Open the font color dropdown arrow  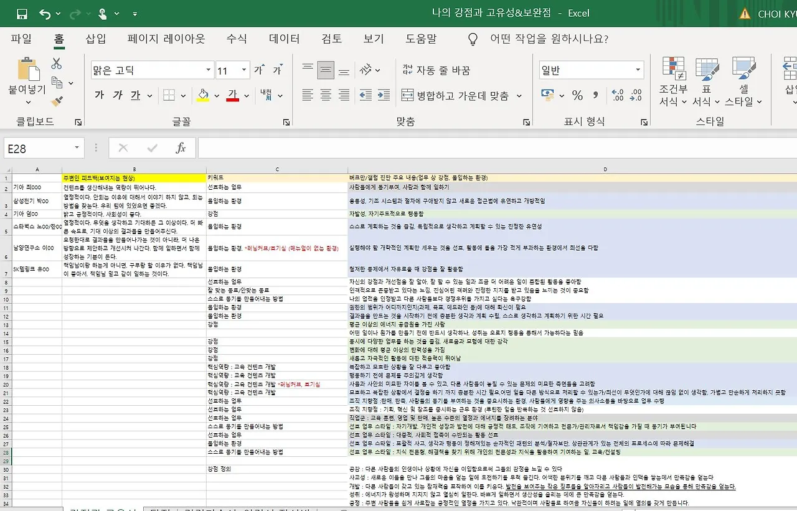[x=247, y=96]
